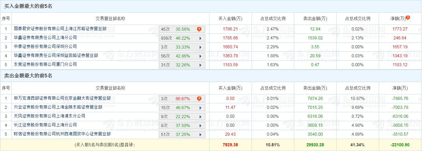Image resolution: width=422 pixels, height=151 pixels.
Task: Click arrow icon in 兴业证券 15次 box
Action: click(x=200, y=108)
